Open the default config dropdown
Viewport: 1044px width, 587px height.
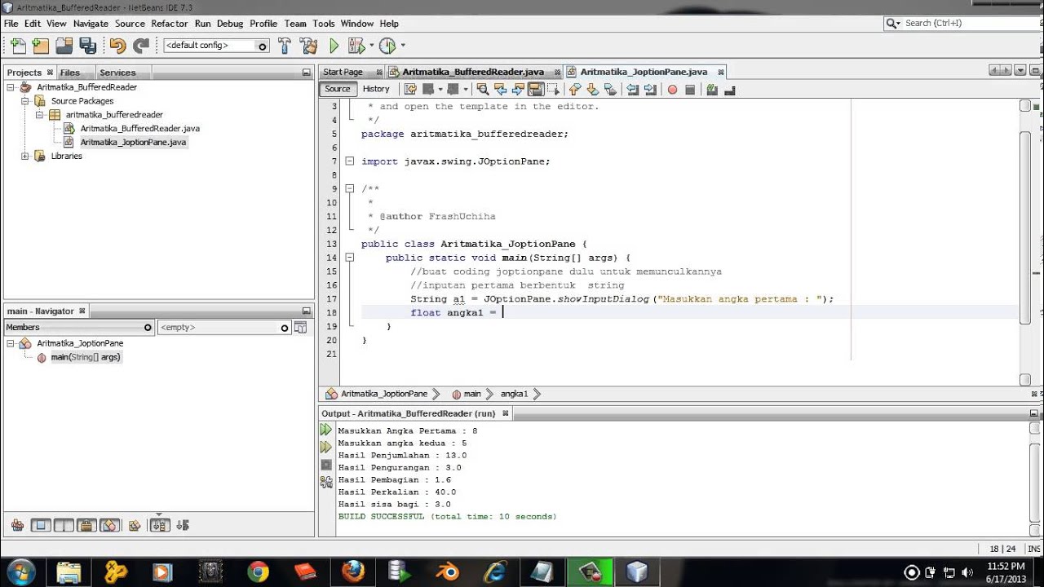[216, 46]
